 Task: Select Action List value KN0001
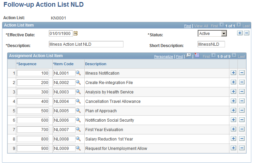pos(58,18)
